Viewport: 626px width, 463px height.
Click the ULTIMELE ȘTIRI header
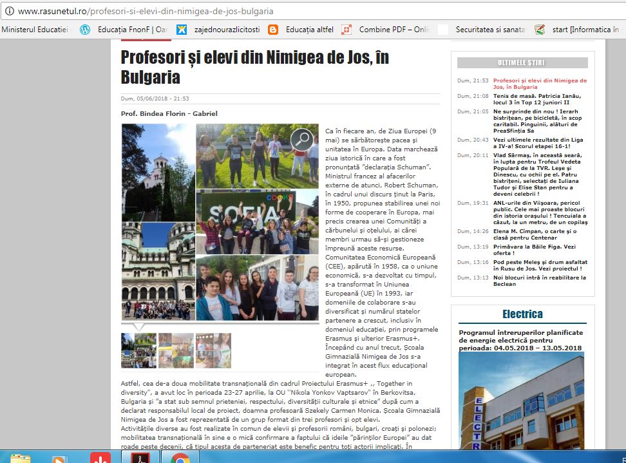tap(522, 62)
